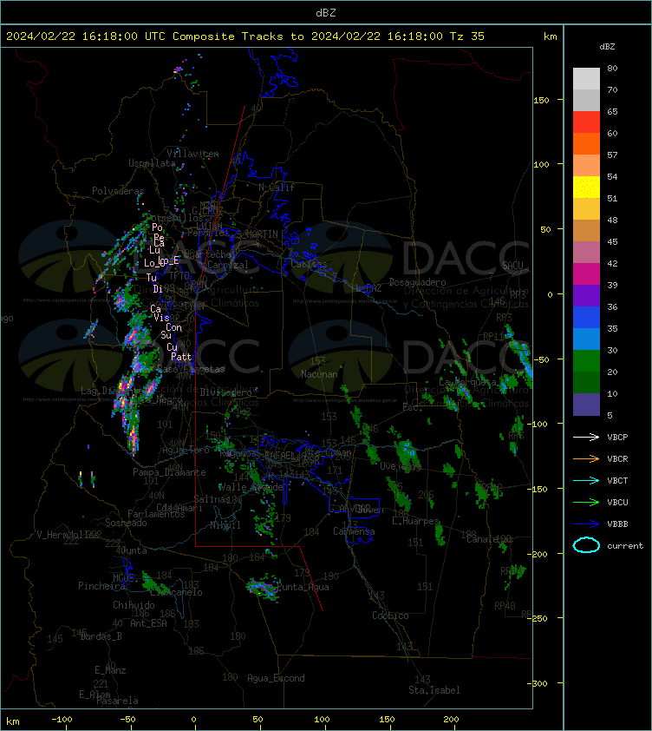
Task: Pick the 35 dBZ blue color swatch
Action: tap(586, 339)
